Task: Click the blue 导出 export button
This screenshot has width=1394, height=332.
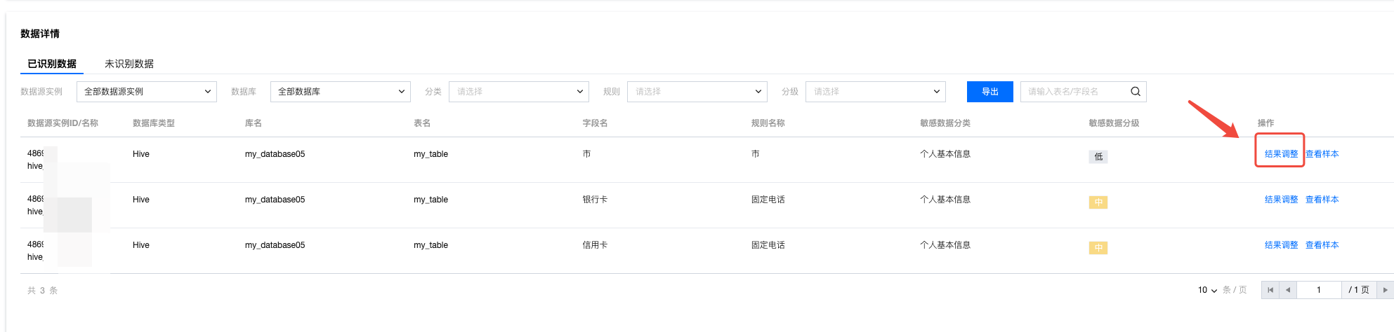Action: point(989,92)
